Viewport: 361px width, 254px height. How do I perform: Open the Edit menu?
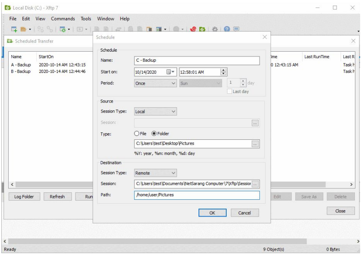(x=26, y=19)
